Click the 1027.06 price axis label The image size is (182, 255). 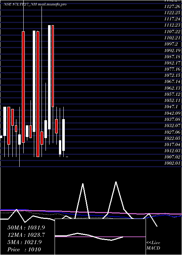click(x=172, y=132)
